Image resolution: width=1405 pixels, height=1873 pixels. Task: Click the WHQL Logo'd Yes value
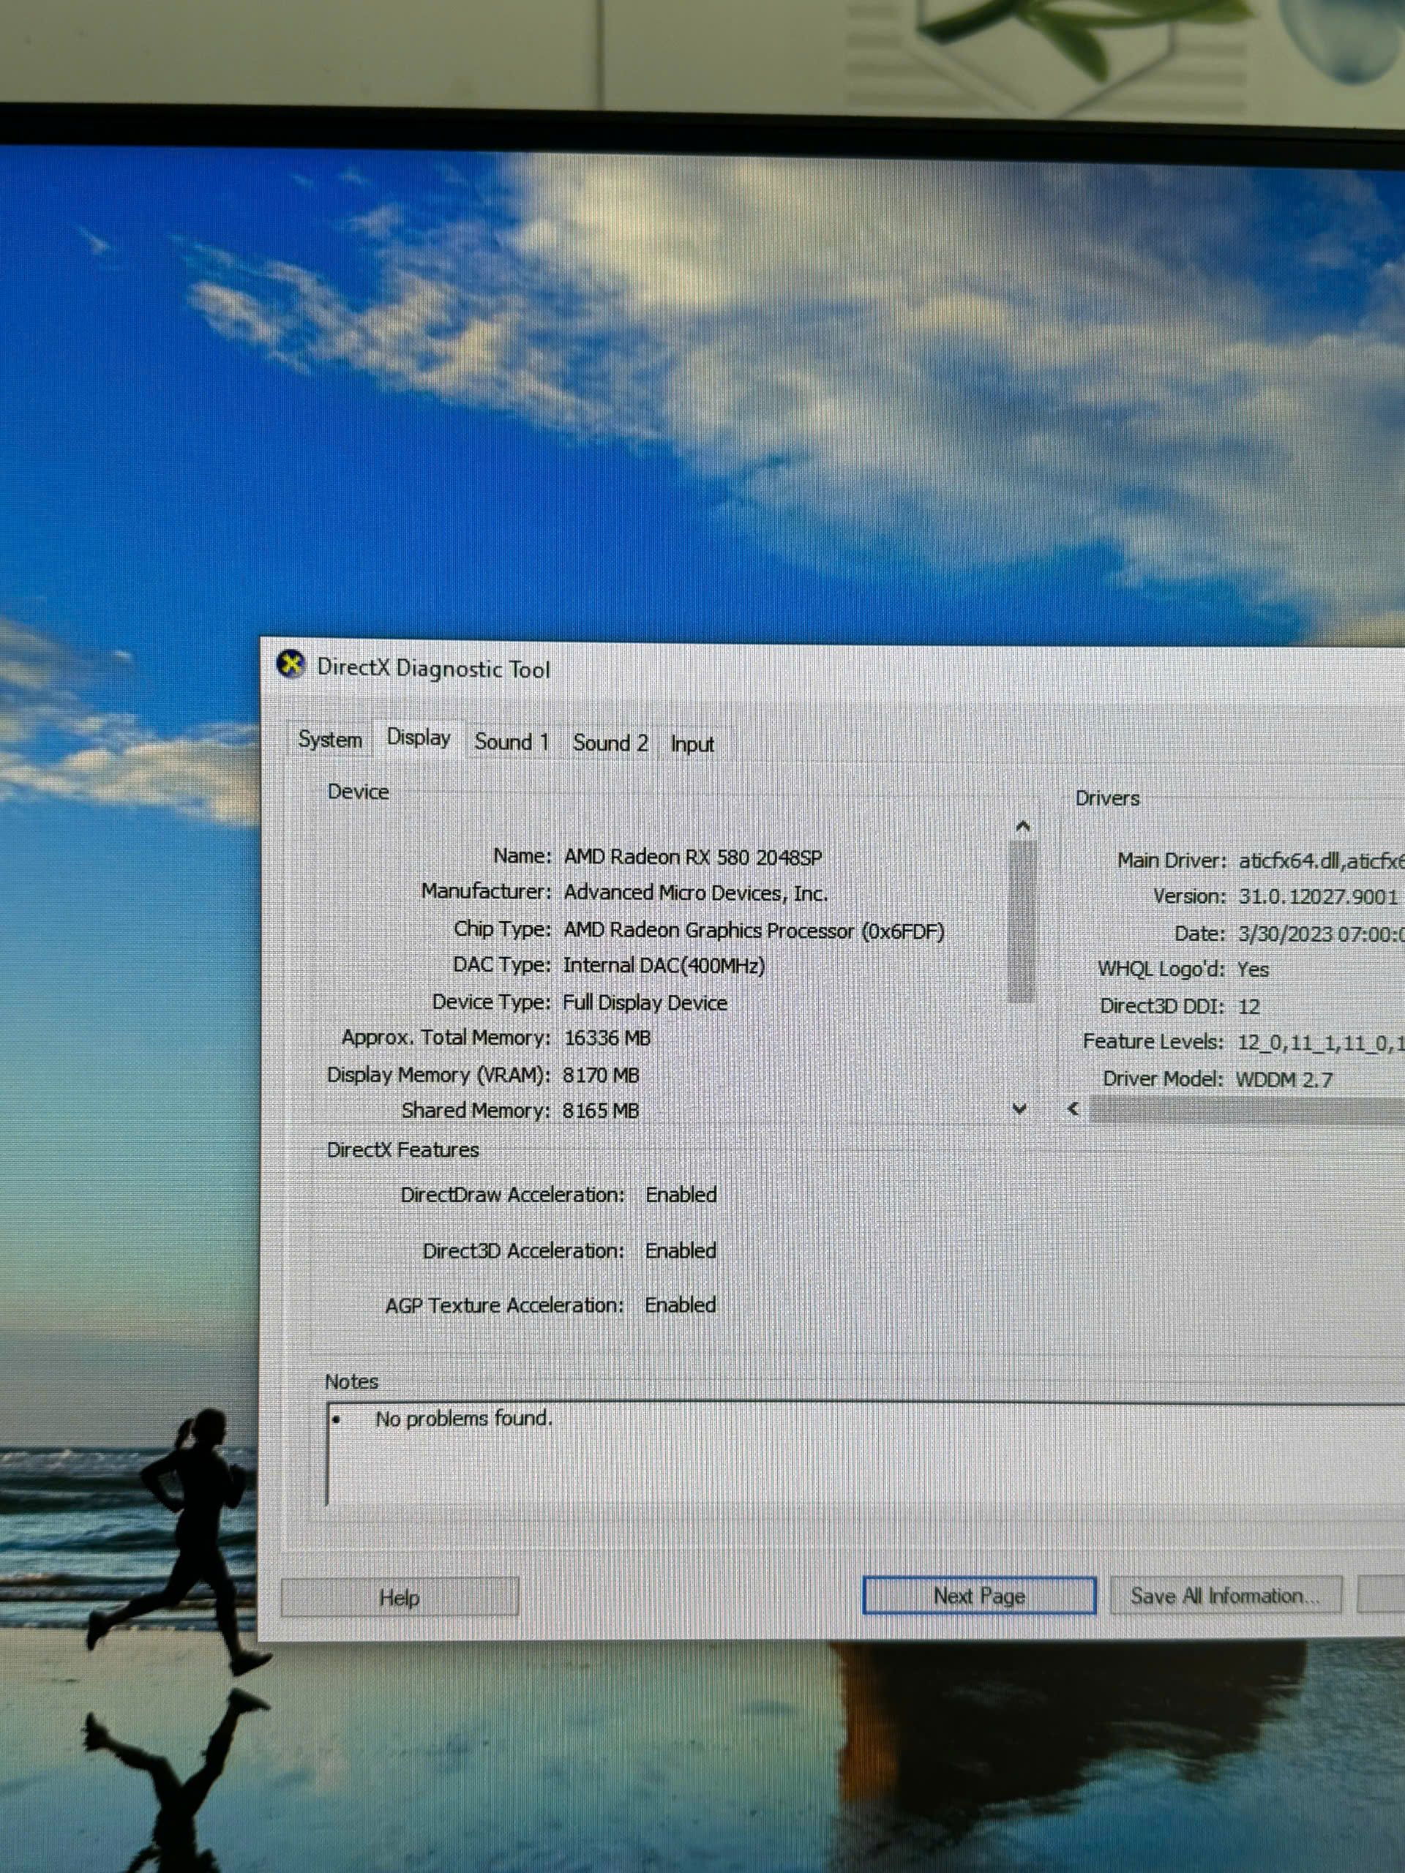pyautogui.click(x=1253, y=969)
